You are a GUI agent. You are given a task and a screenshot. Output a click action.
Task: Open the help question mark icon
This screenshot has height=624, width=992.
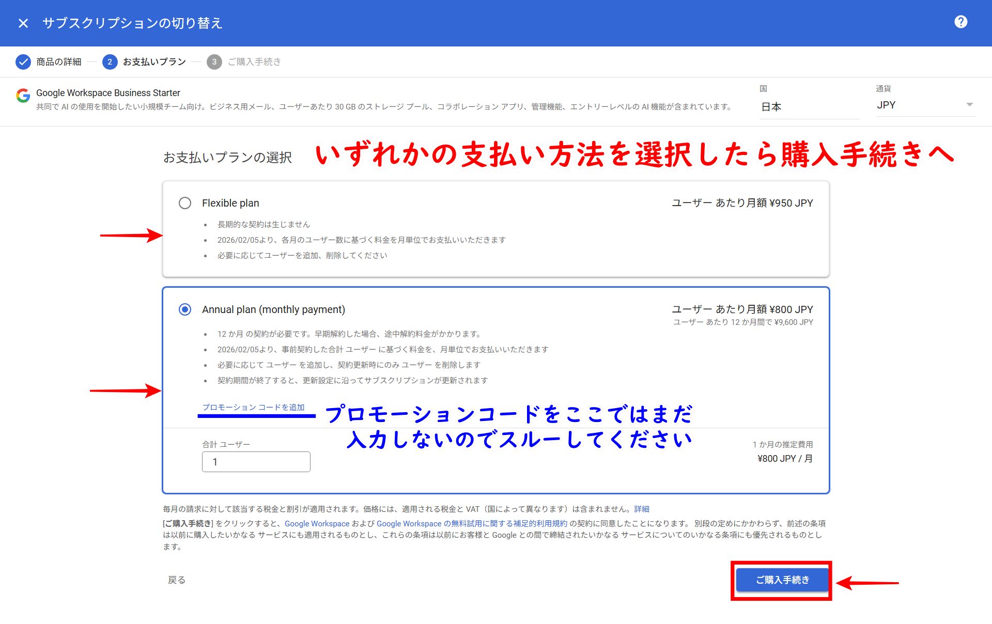[x=960, y=22]
